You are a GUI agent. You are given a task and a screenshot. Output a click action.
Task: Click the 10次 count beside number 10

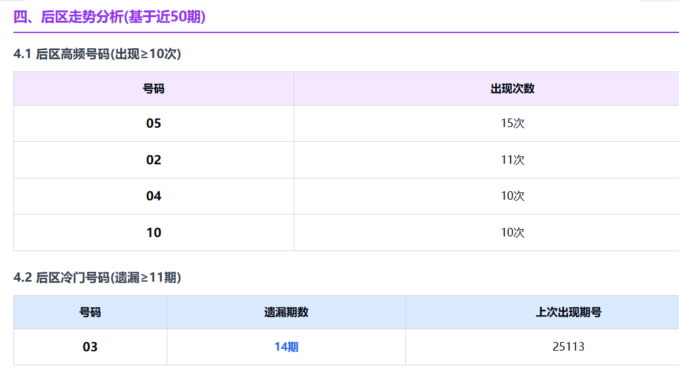(512, 233)
